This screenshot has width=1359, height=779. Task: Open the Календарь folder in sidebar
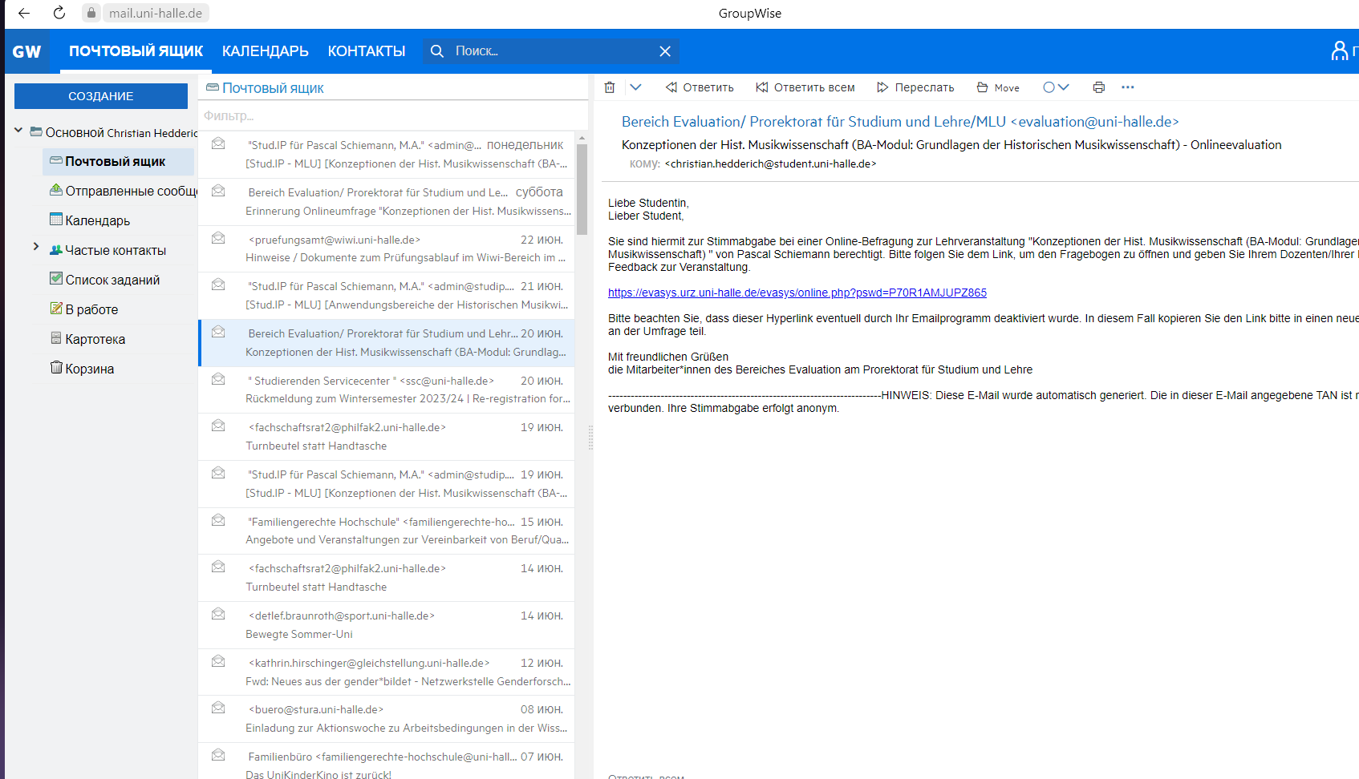pyautogui.click(x=90, y=220)
